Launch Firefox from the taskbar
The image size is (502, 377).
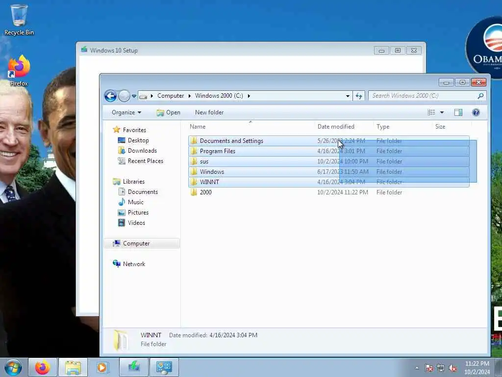(x=43, y=367)
